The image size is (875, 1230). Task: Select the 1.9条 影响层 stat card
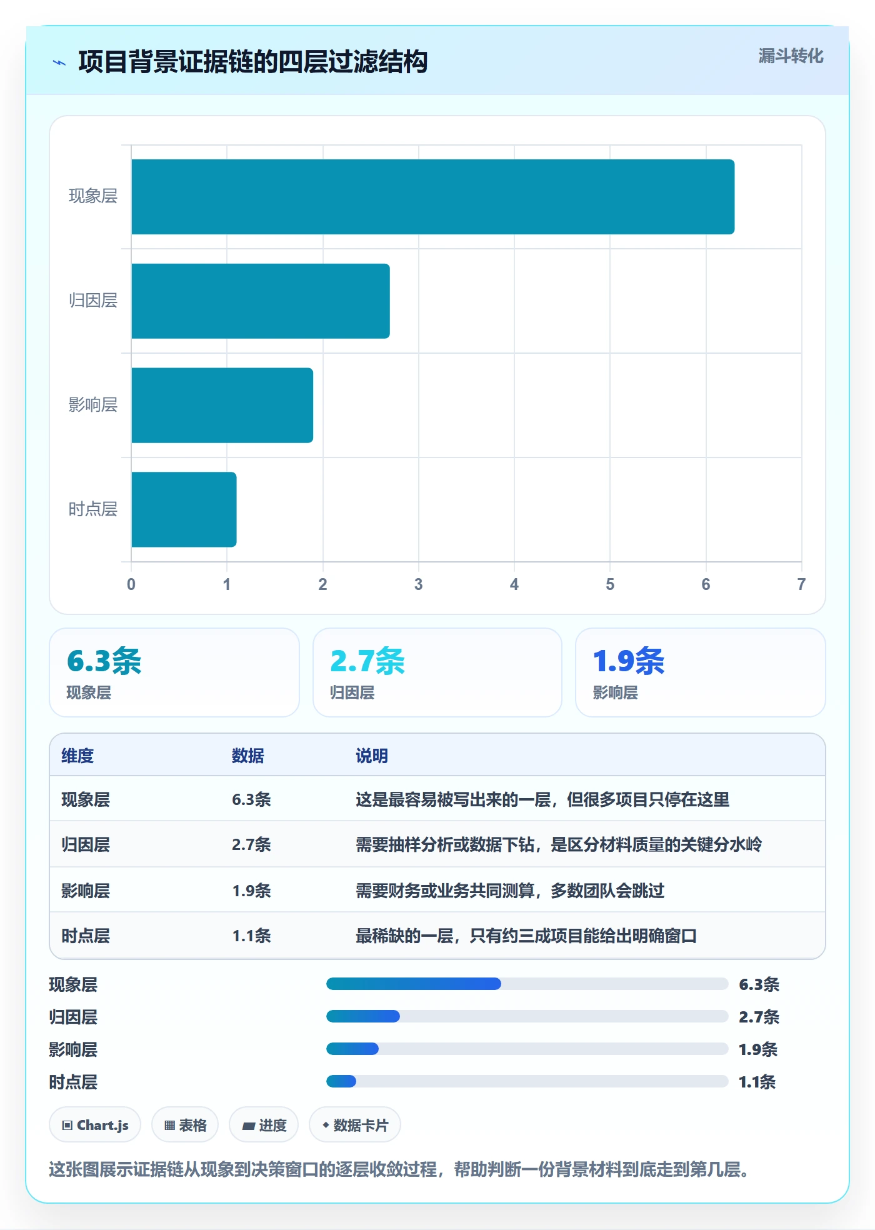[x=701, y=672]
